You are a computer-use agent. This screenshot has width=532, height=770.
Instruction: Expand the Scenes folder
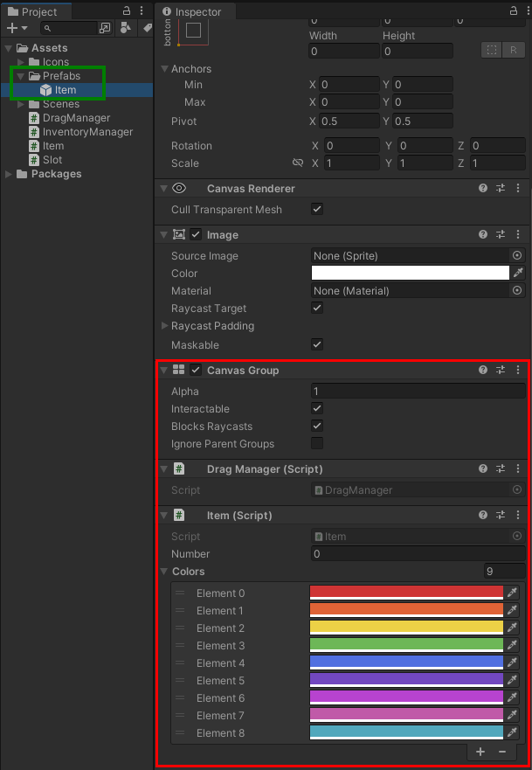point(21,104)
